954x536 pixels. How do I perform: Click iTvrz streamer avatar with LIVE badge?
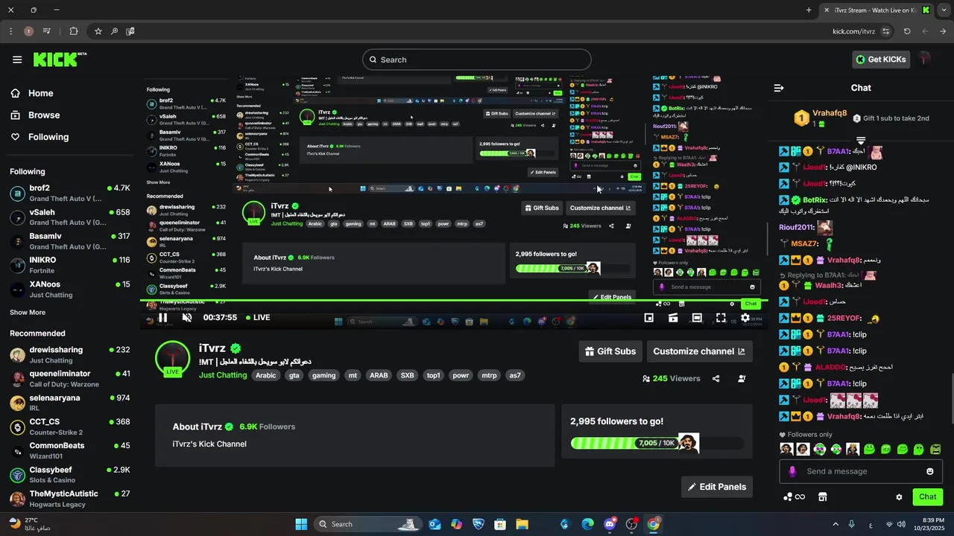click(172, 358)
